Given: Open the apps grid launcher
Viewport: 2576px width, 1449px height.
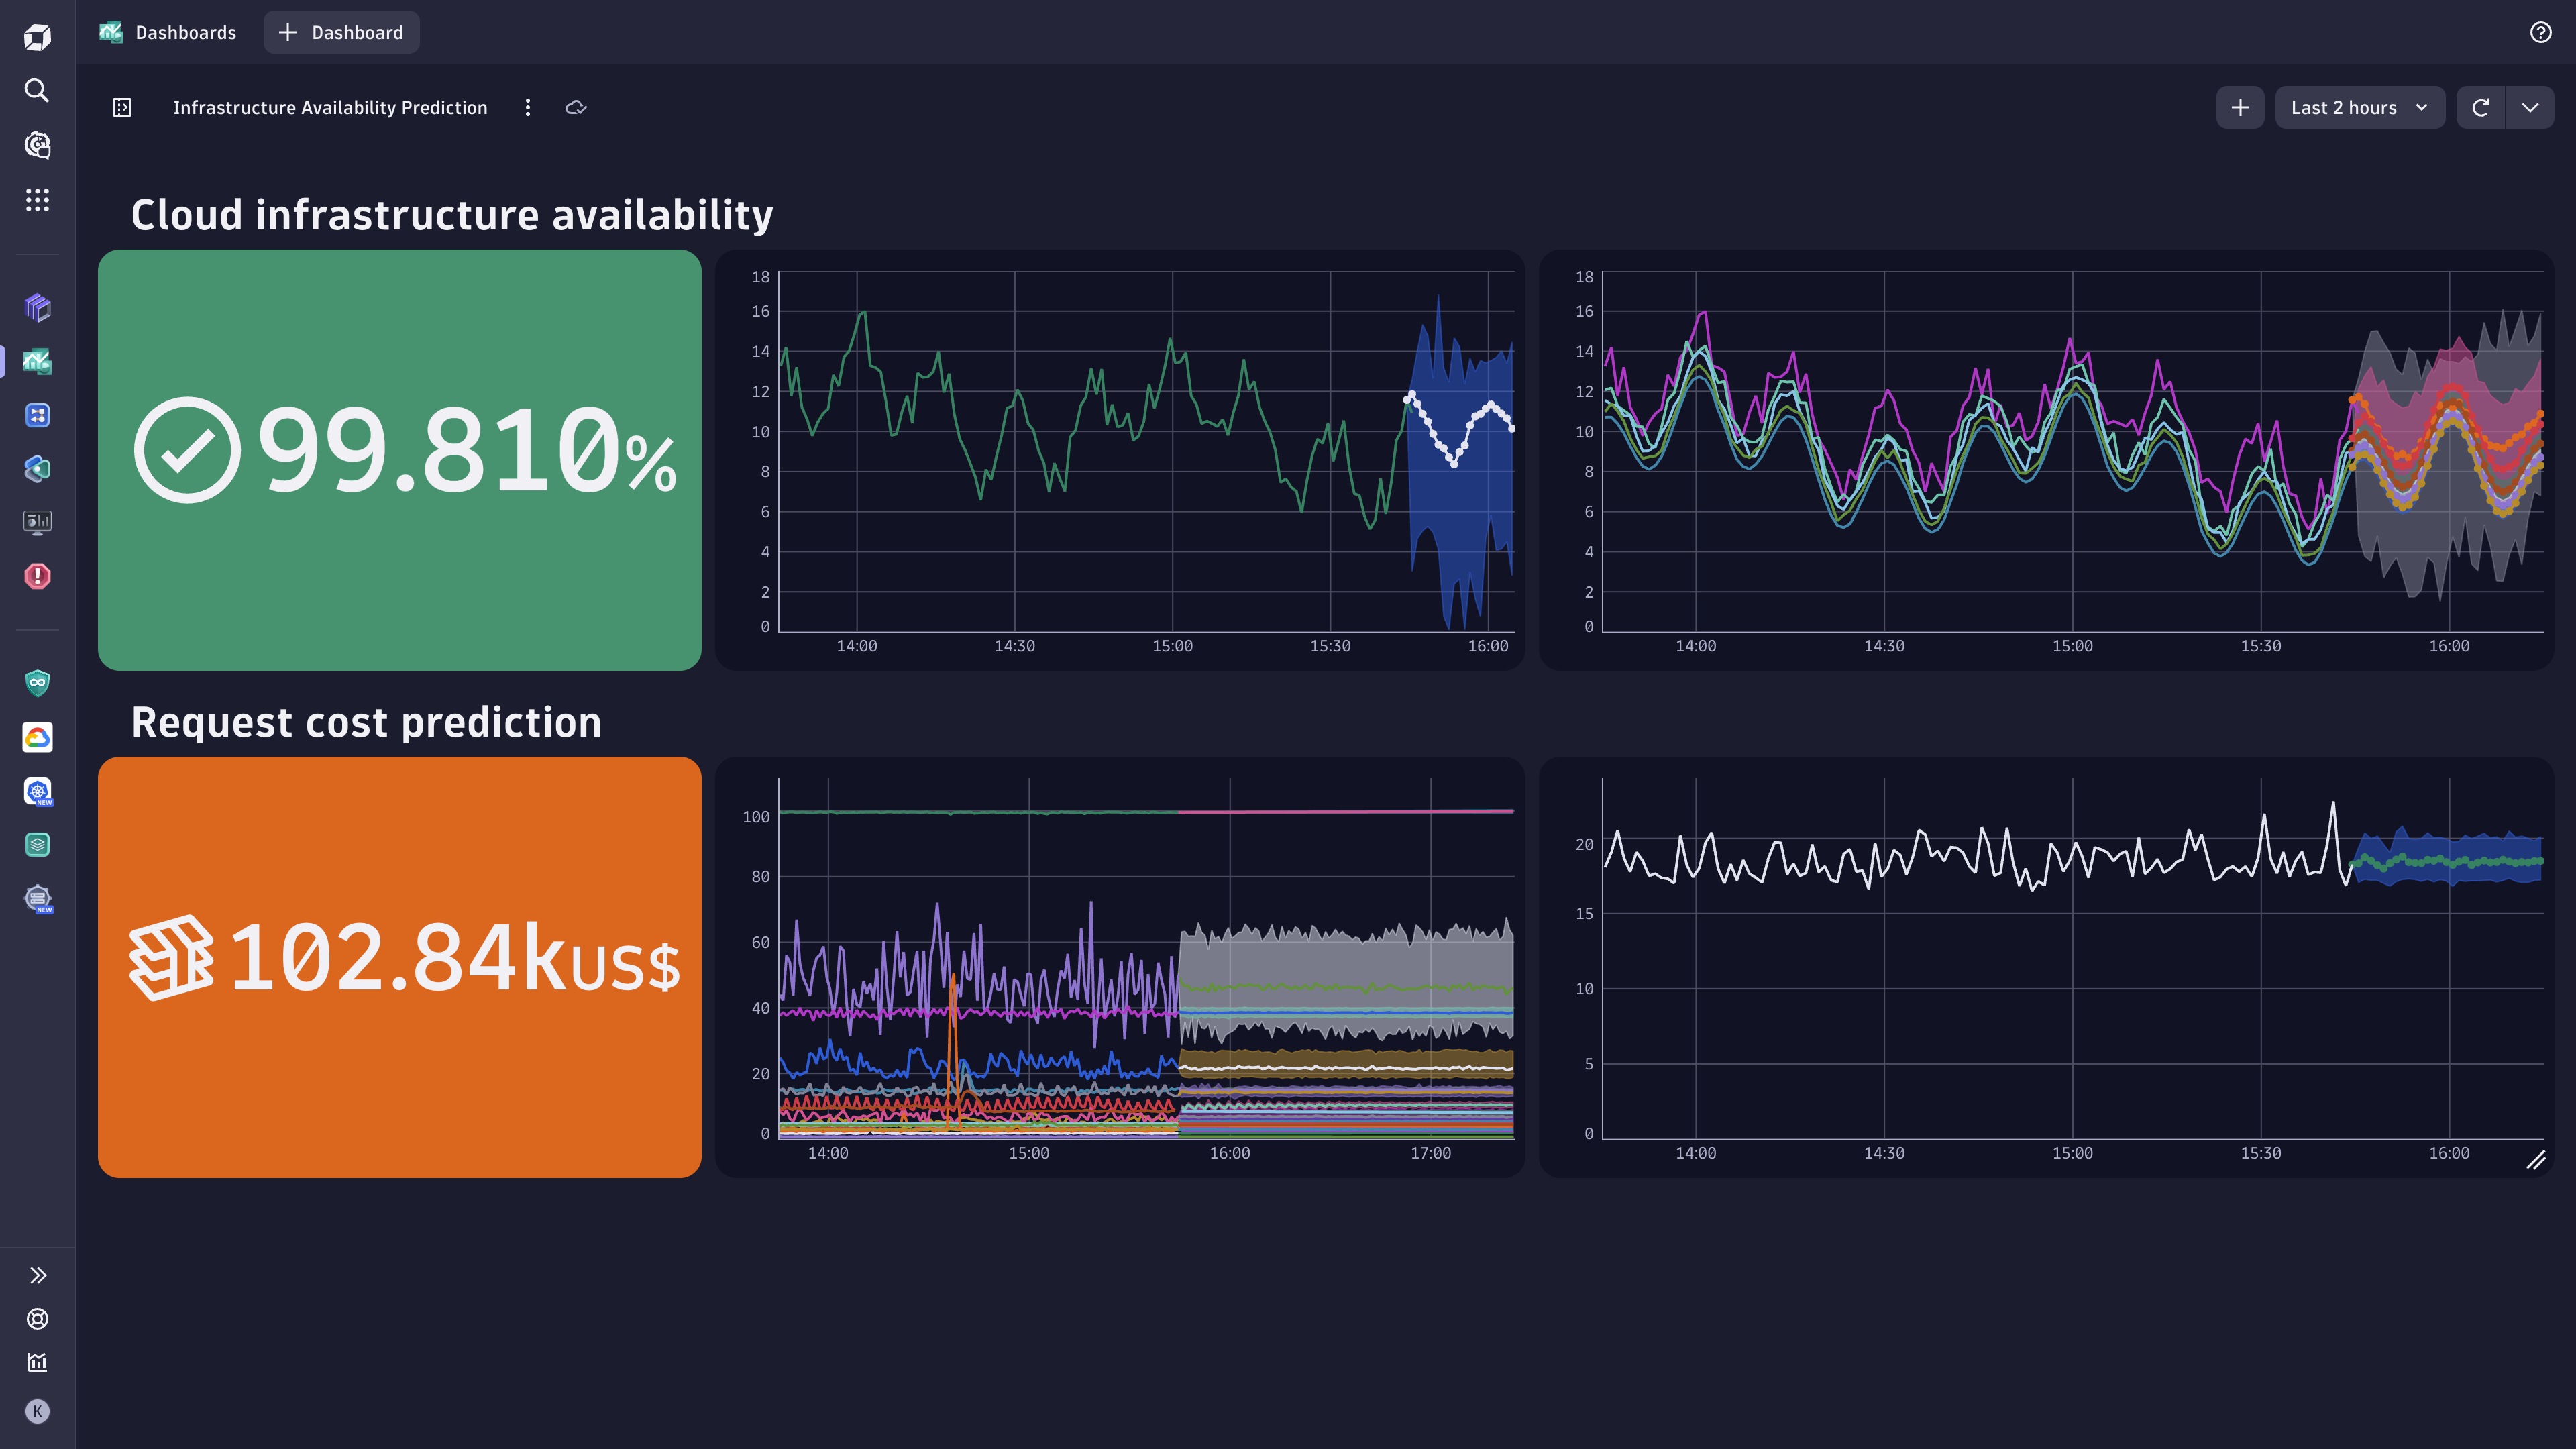Looking at the screenshot, I should pyautogui.click(x=37, y=199).
